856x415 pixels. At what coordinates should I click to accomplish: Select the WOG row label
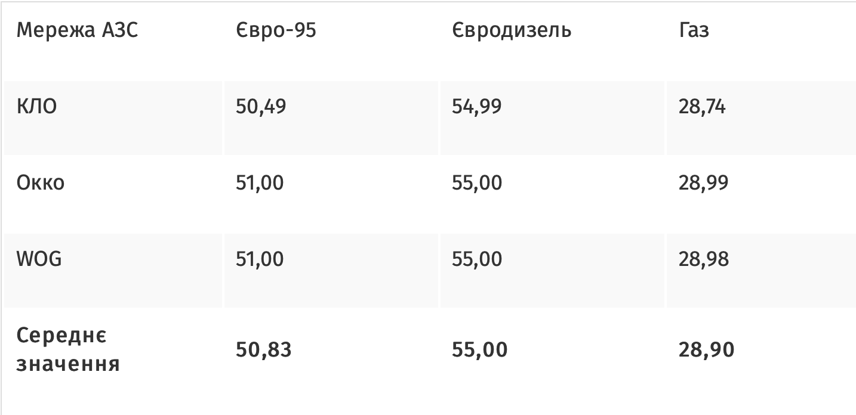coord(39,259)
